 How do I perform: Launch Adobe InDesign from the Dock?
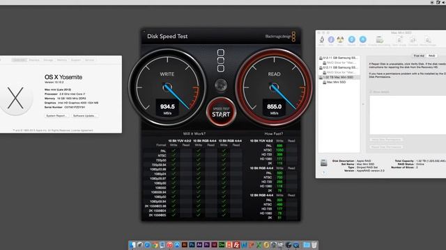[x=214, y=244]
